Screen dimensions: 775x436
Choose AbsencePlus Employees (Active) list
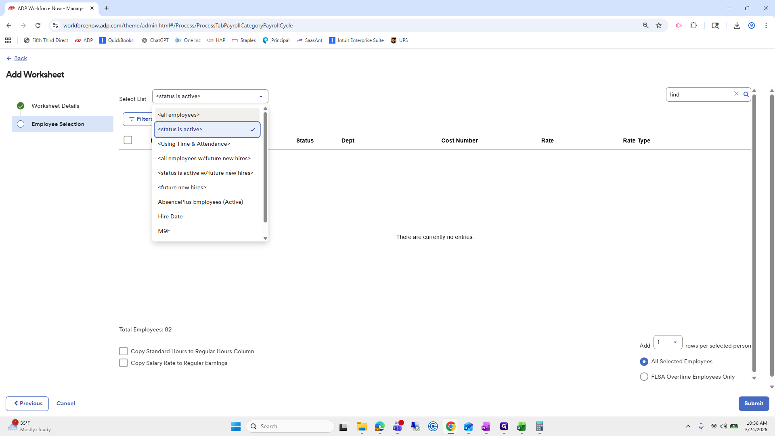tap(207, 202)
